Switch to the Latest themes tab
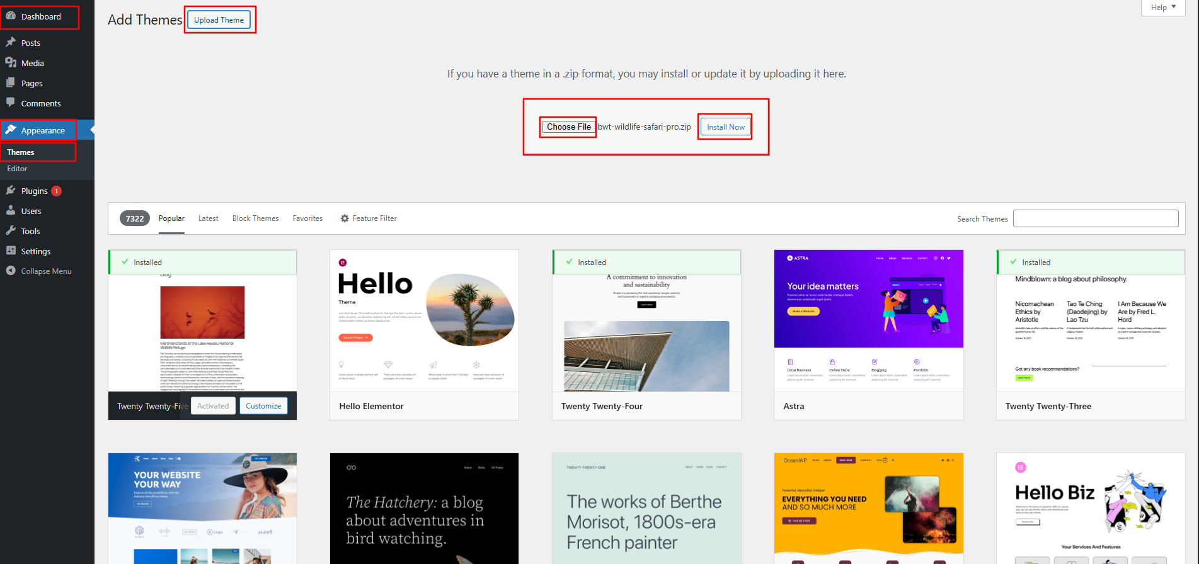Image resolution: width=1199 pixels, height=564 pixels. [x=209, y=218]
